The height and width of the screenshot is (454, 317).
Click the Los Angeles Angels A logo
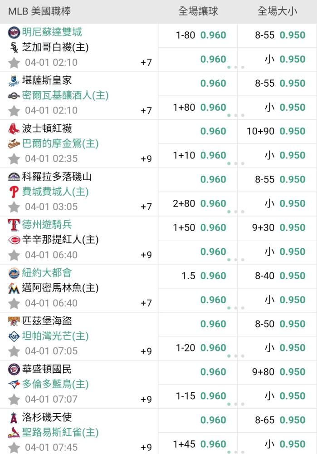(14, 418)
